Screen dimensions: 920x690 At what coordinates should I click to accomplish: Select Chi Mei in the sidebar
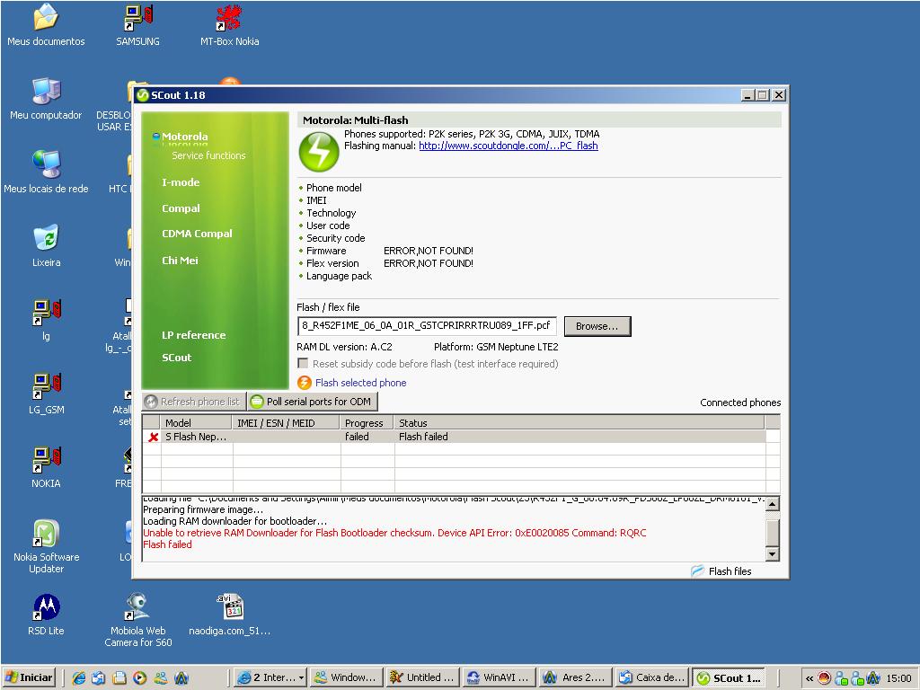(x=180, y=261)
